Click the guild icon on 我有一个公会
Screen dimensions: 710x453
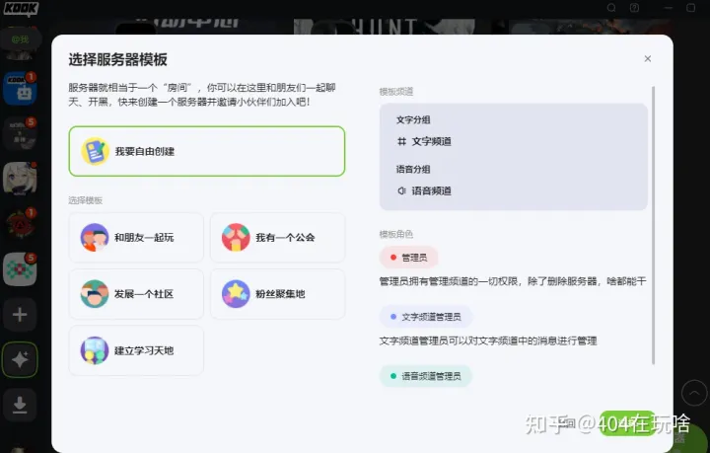(x=236, y=238)
